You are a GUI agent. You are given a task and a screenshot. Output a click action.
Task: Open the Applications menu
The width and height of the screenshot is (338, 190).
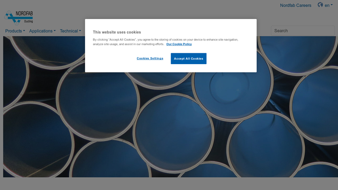coord(41,31)
